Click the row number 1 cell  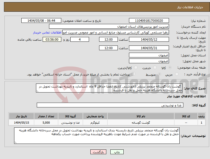[201, 123]
